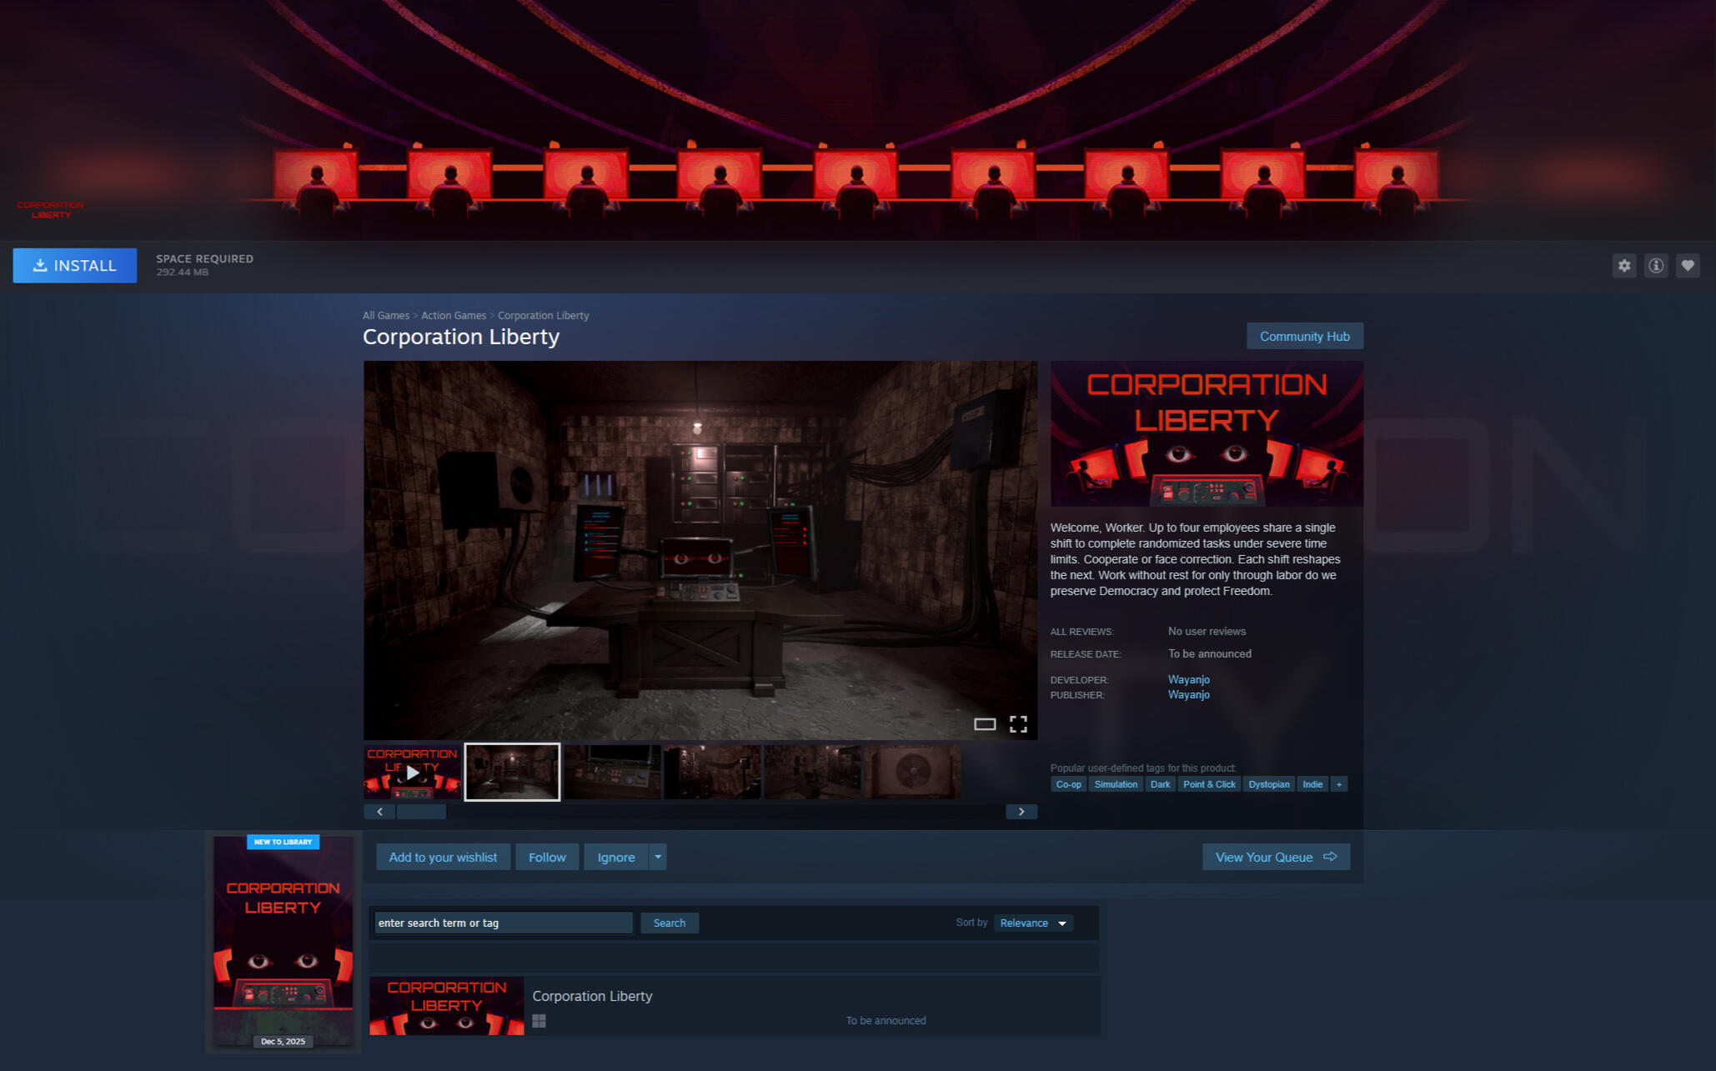
Task: Open the Sort by Relevance dropdown
Action: point(1032,923)
